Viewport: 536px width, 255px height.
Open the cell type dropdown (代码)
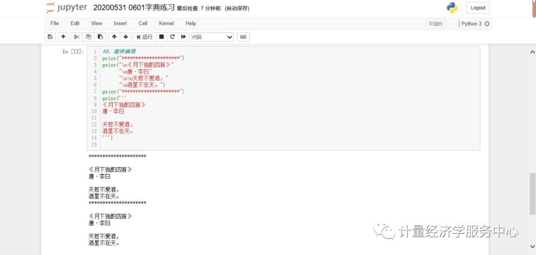pyautogui.click(x=212, y=37)
